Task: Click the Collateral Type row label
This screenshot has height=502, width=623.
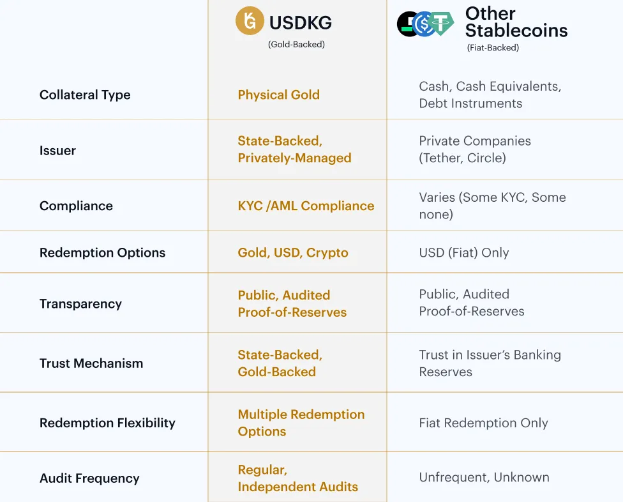Action: pos(85,95)
